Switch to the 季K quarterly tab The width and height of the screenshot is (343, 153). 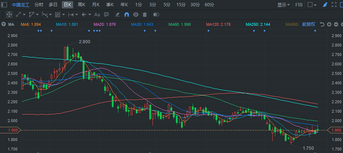click(110, 5)
